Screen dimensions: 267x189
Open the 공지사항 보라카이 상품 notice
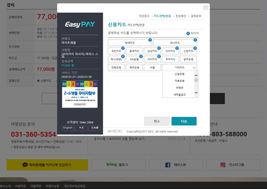tap(119, 139)
